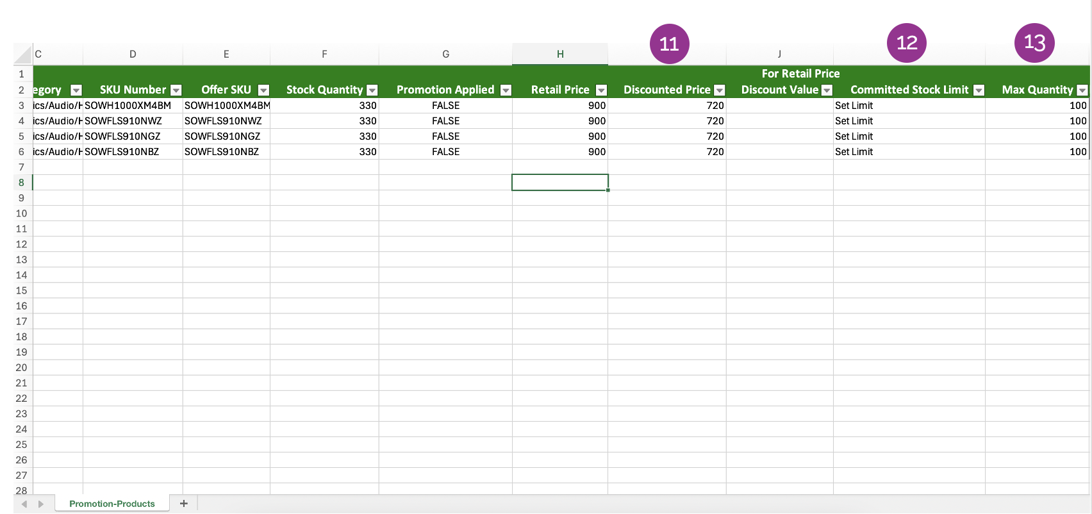Screen dimensions: 1092x514
Task: Click the select-all corner triangle
Action: (x=23, y=54)
